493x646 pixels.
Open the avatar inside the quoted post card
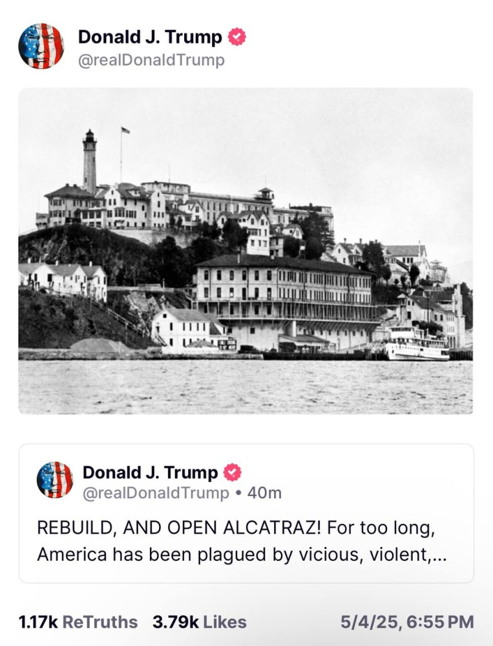click(55, 480)
